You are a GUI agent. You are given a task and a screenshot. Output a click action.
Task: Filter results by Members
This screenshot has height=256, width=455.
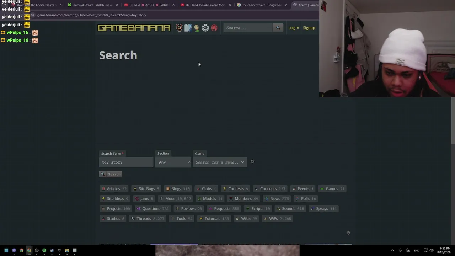pos(244,199)
